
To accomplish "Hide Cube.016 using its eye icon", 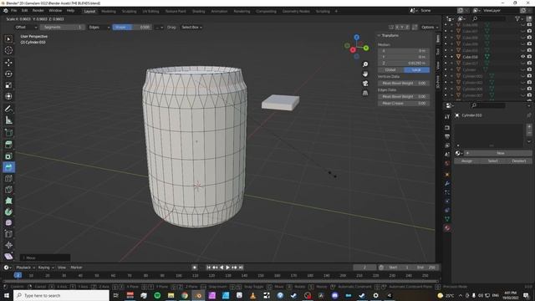I will [x=522, y=57].
